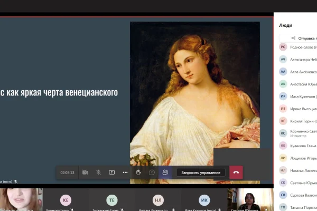Unmute the microphone in call toolbar
The height and width of the screenshot is (211, 317).
point(98,172)
